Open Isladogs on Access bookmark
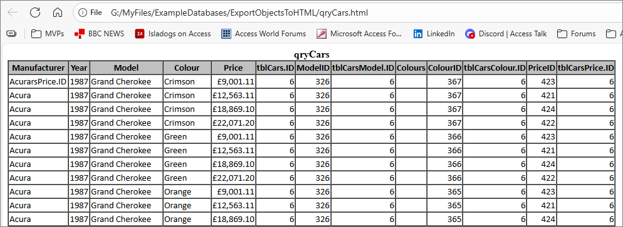623x227 pixels. [173, 34]
